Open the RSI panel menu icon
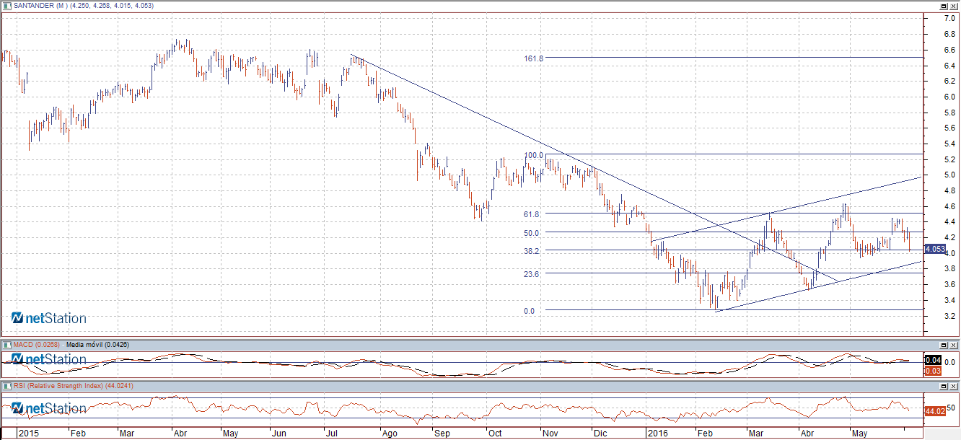 pyautogui.click(x=6, y=386)
